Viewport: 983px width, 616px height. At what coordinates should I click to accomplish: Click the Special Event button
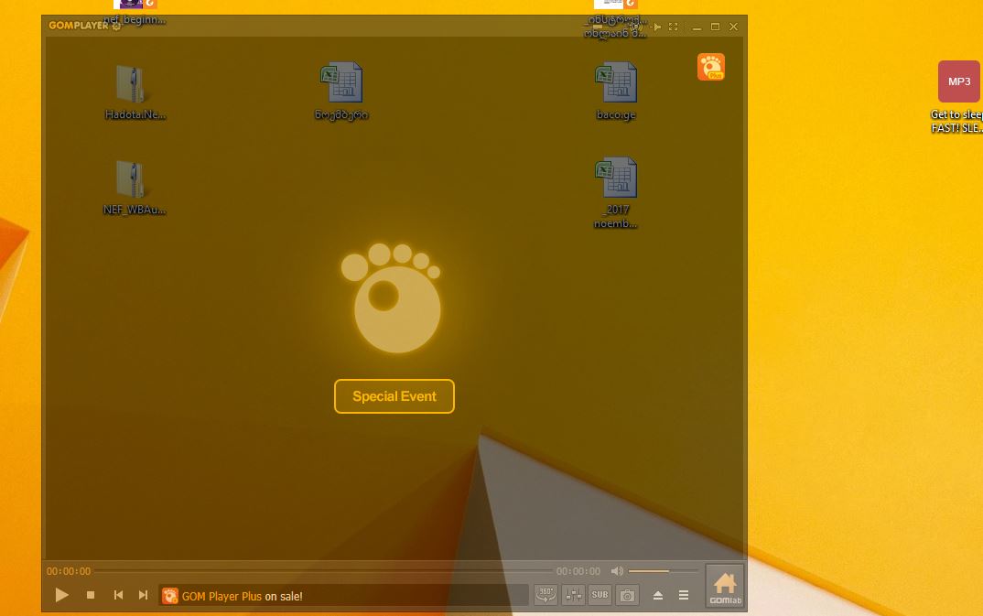pos(394,396)
